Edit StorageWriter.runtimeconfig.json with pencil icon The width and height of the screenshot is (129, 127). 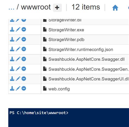(x=18, y=49)
